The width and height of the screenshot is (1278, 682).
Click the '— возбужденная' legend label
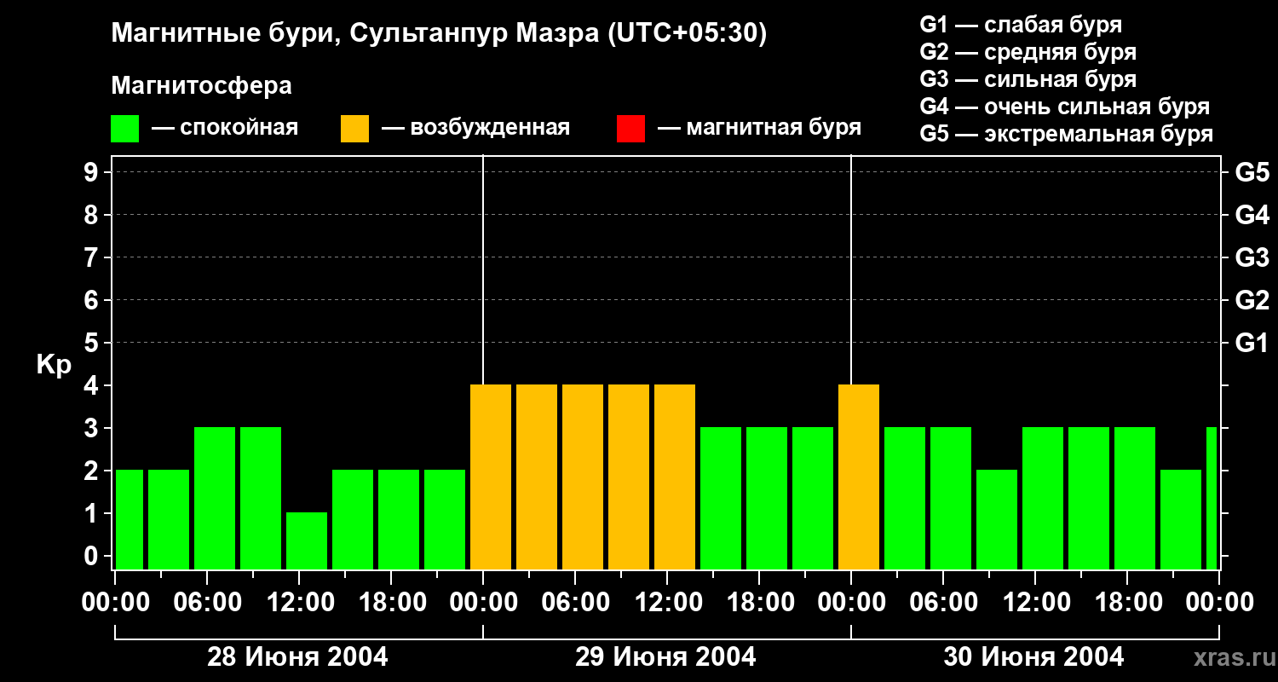click(x=475, y=128)
